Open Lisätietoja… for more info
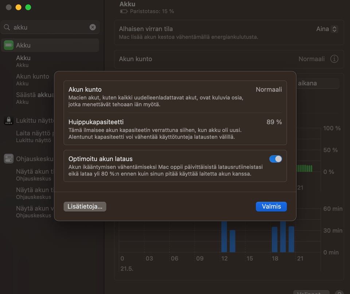This screenshot has height=294, width=350. coord(85,207)
